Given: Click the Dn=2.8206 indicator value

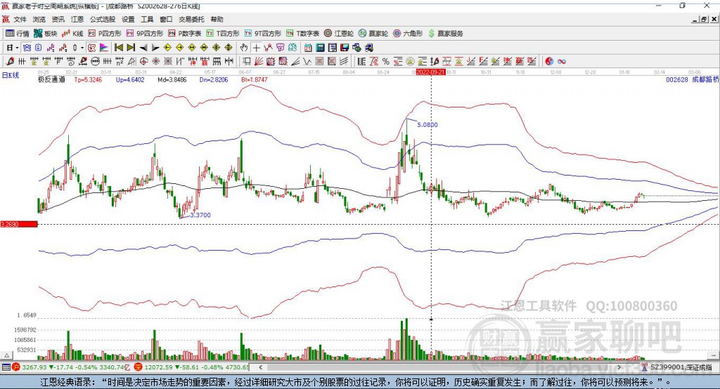Looking at the screenshot, I should coord(214,80).
